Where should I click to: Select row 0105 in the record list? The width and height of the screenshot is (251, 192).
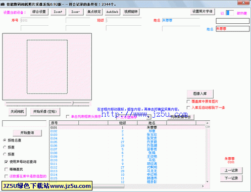point(127,142)
